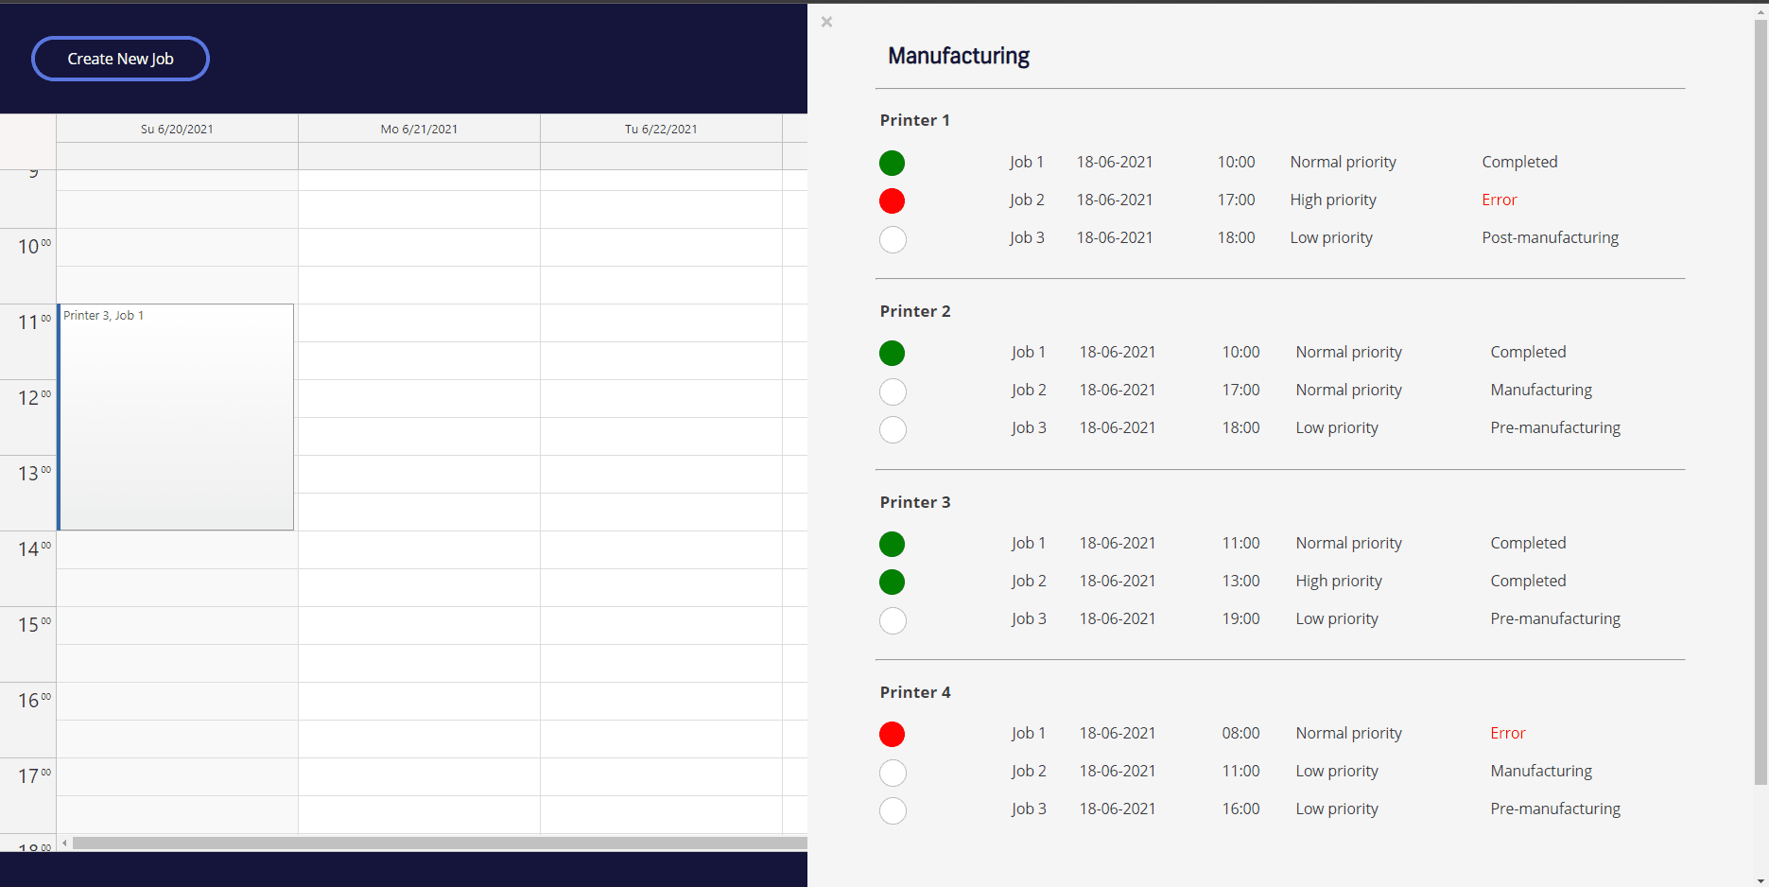Click the panel's vertical scrollbar
Image resolution: width=1769 pixels, height=887 pixels.
[1760, 397]
